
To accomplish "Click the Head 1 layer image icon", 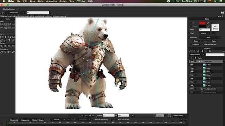I will coord(204,72).
